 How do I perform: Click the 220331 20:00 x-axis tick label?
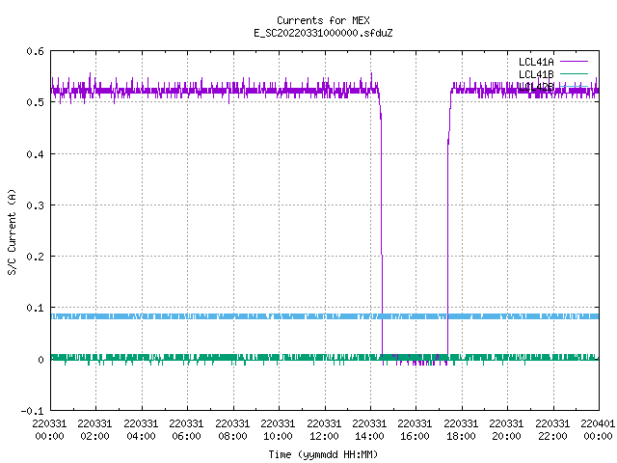(506, 430)
